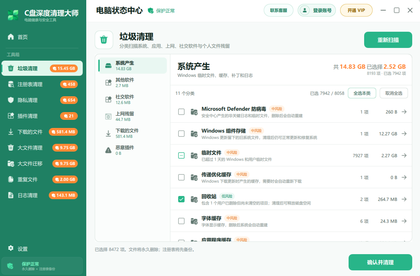Check the 传递优化缓存 checkbox
This screenshot has height=276, width=420.
point(181,177)
